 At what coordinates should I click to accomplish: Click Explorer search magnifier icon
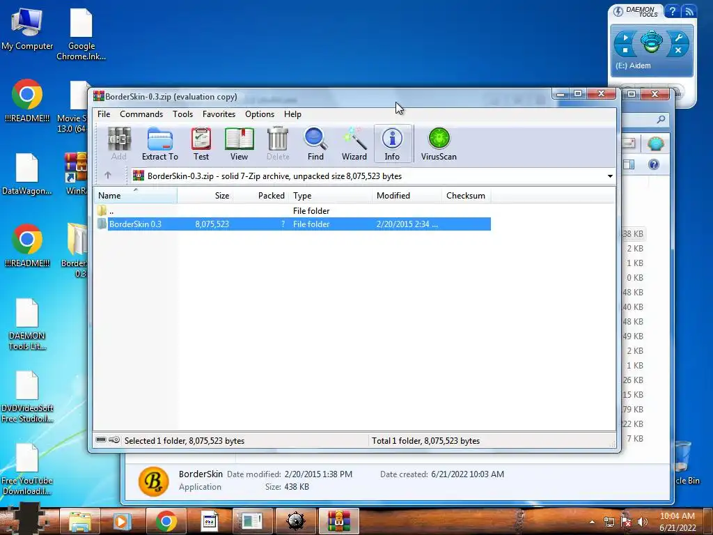661,119
